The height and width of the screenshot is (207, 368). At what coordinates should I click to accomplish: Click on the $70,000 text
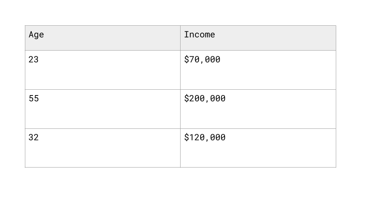[202, 59]
